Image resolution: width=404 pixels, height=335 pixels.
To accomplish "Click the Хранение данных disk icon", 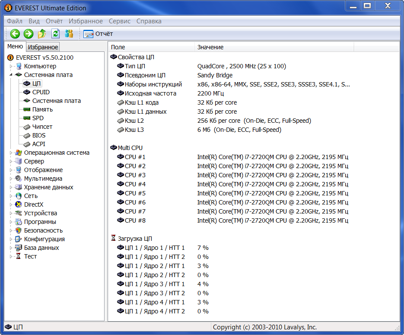I will click(x=19, y=187).
